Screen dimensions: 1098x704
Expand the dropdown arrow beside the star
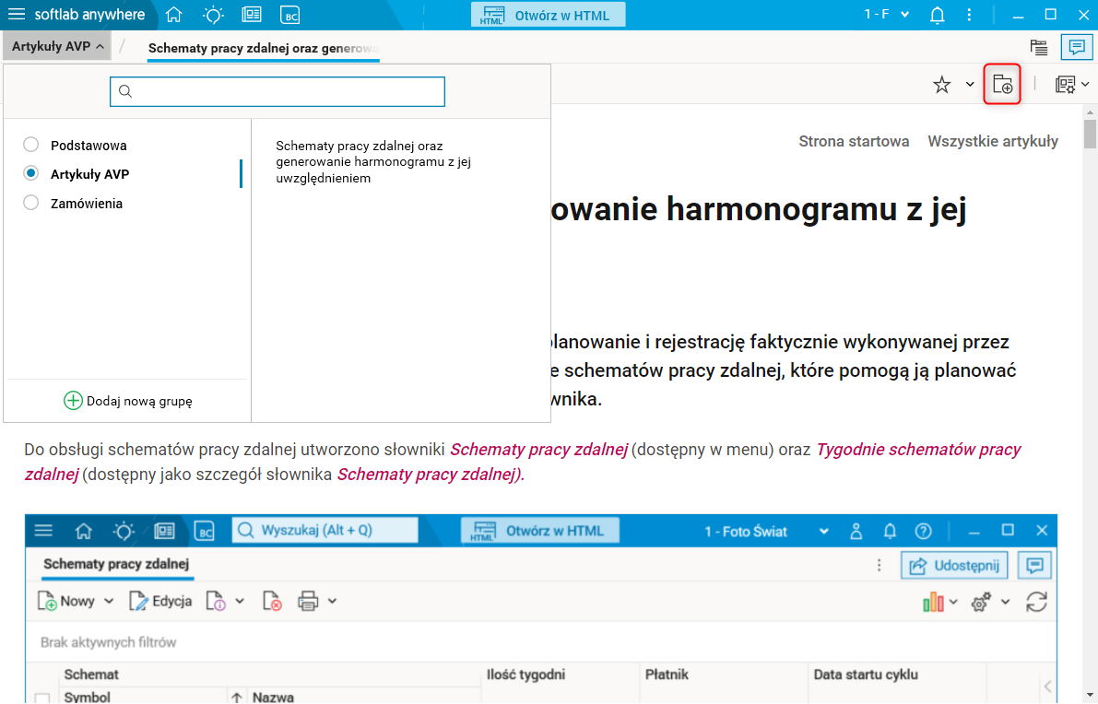(x=970, y=85)
